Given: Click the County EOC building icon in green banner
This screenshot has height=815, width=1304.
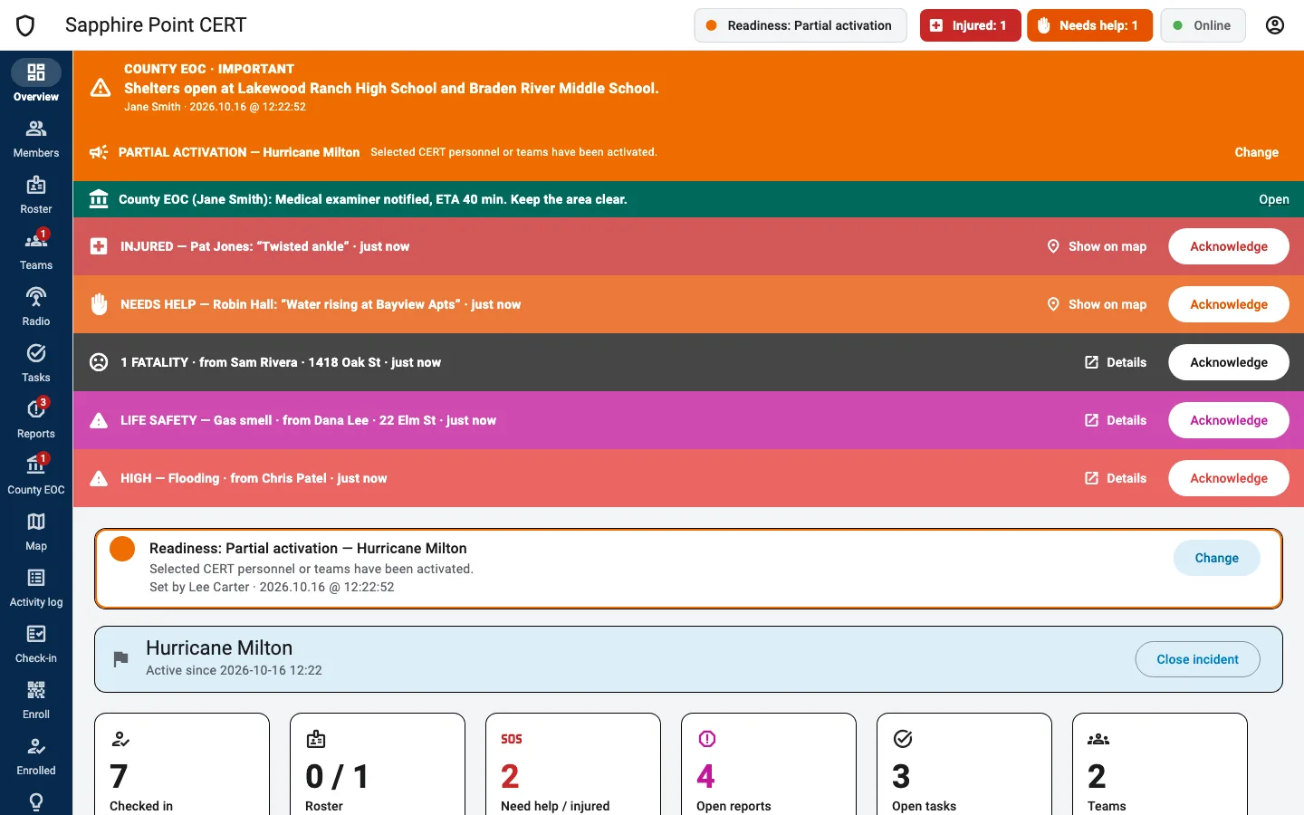Looking at the screenshot, I should pyautogui.click(x=99, y=199).
